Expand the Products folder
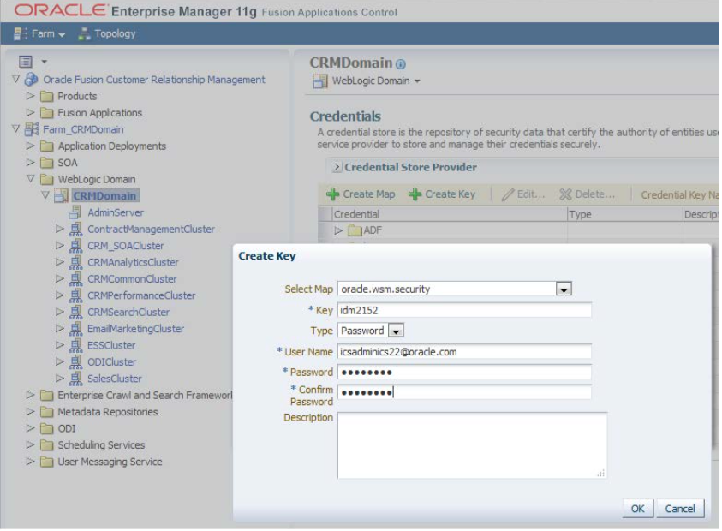Screen dimensions: 722x531 click(30, 96)
